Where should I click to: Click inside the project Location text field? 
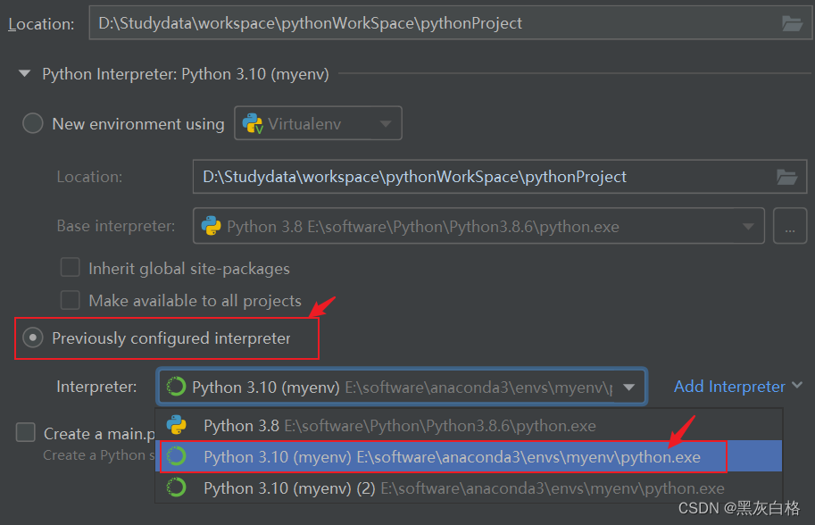click(x=357, y=24)
